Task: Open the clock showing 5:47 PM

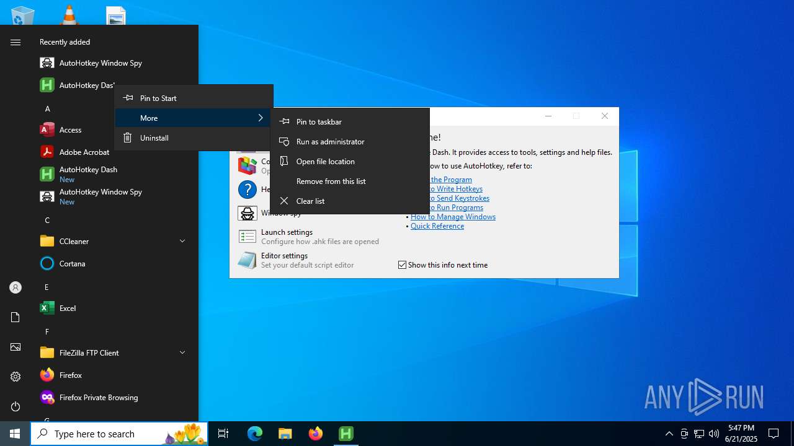Action: [742, 434]
